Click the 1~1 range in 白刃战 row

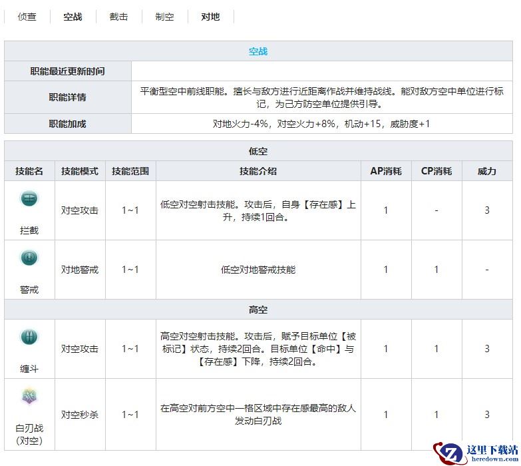click(x=130, y=415)
